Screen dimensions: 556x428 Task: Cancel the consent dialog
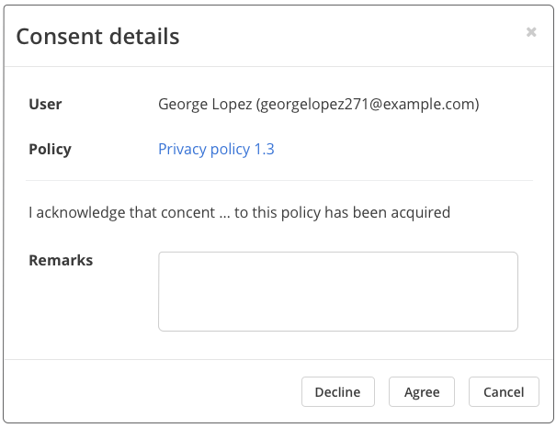tap(504, 392)
